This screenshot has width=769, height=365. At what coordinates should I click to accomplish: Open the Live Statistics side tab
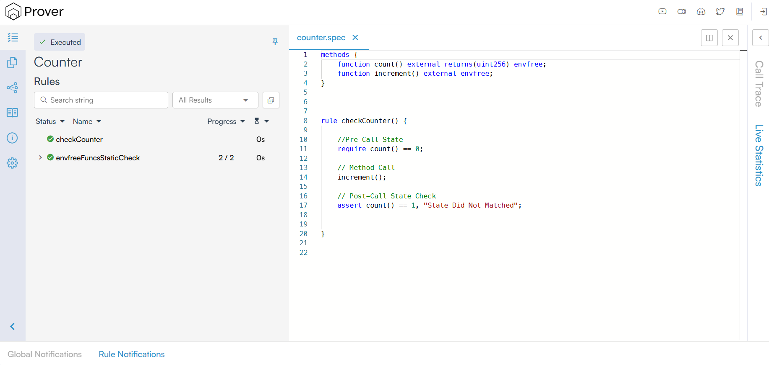click(759, 155)
